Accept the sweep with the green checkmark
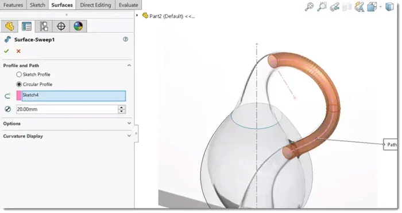The height and width of the screenshot is (213, 402). tap(6, 51)
